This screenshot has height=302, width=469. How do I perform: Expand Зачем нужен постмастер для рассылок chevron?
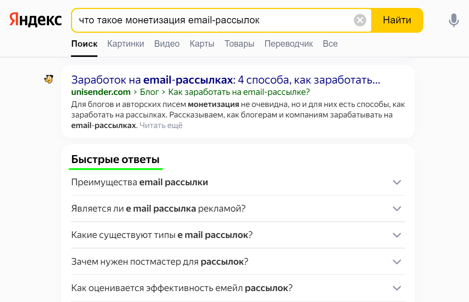point(396,262)
